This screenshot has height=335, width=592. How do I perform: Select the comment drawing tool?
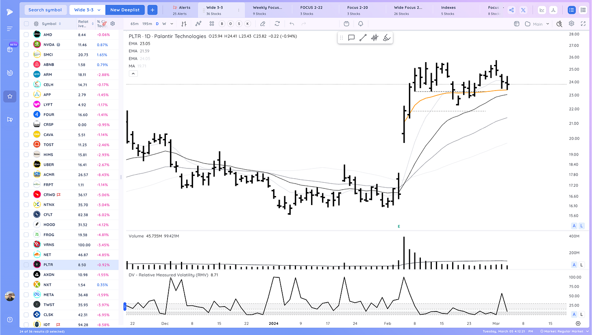click(x=352, y=38)
